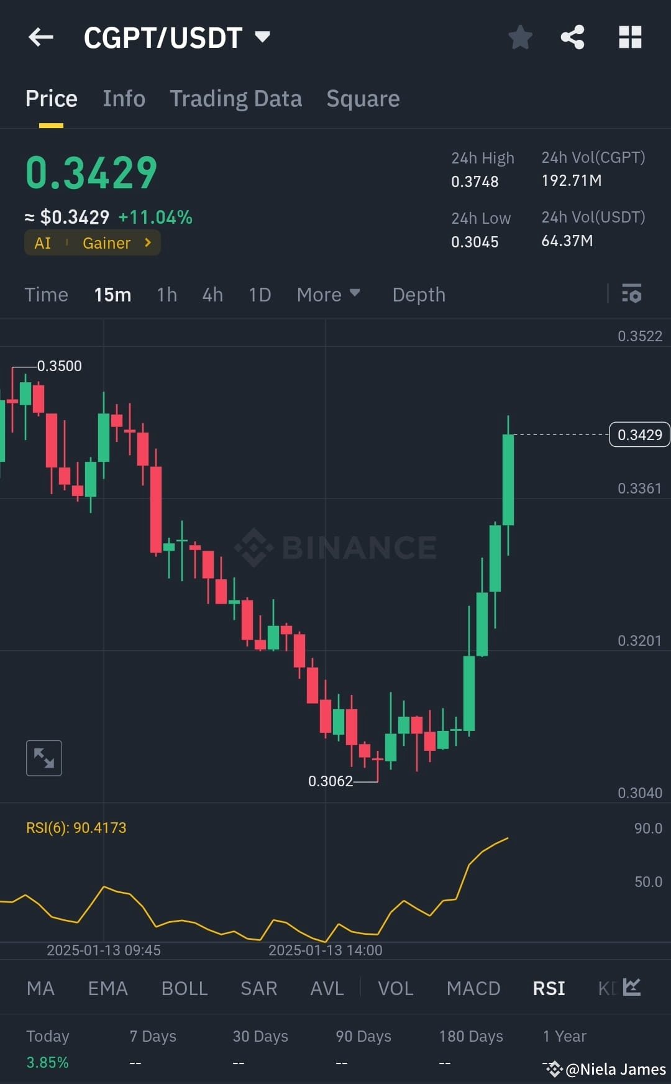The width and height of the screenshot is (671, 1084).
Task: Open indicator settings chart icon next to RSI
Action: (632, 987)
